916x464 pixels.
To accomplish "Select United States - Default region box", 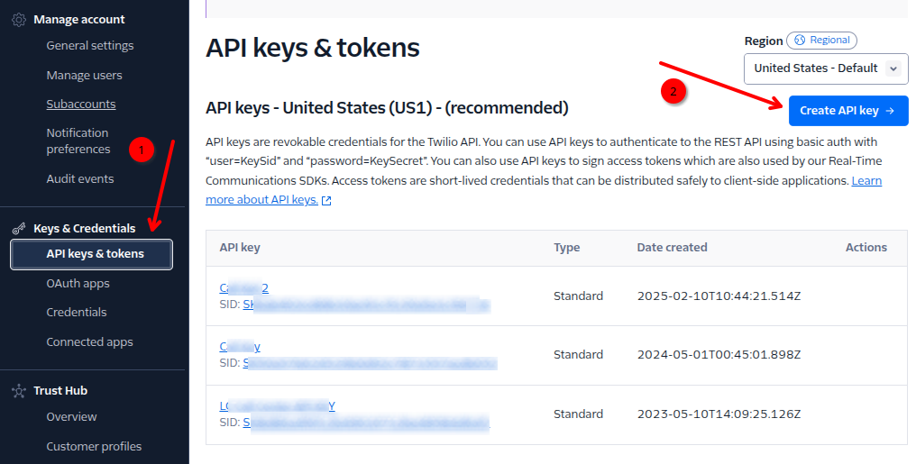I will 815,68.
